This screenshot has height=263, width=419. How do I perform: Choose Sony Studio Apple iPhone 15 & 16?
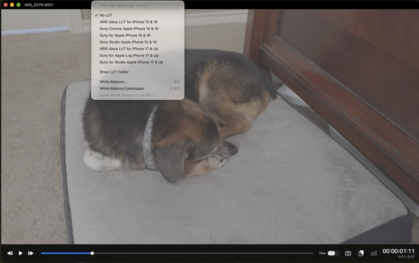[x=138, y=42]
